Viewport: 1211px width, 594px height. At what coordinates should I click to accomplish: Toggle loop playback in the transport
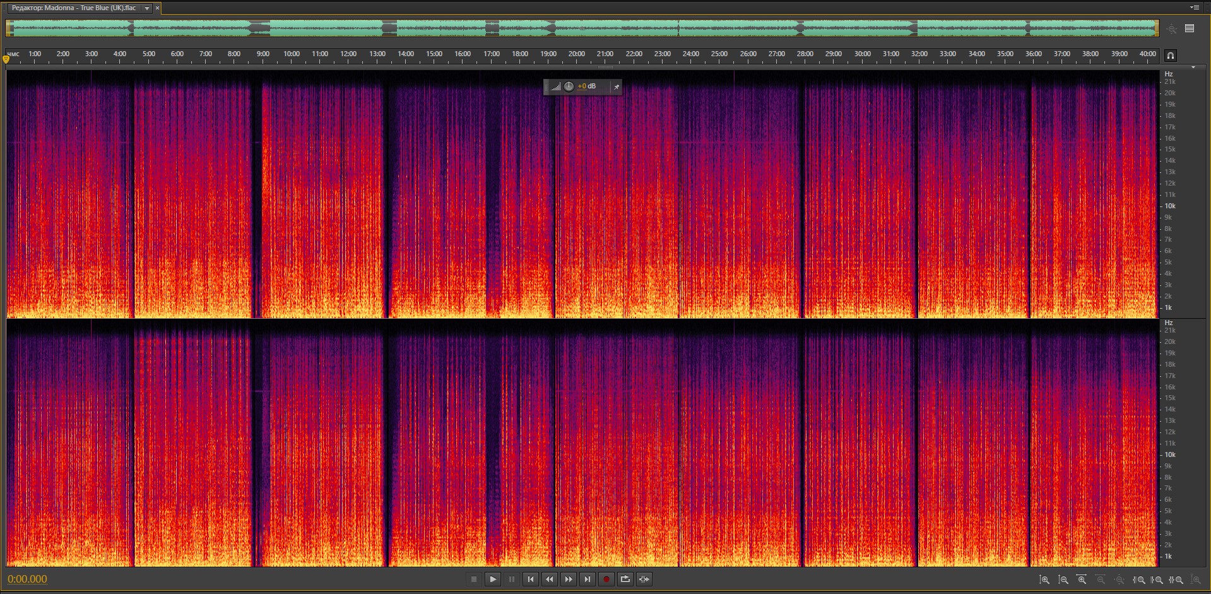point(625,579)
